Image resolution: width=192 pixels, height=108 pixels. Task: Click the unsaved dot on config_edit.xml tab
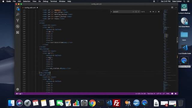tap(37, 7)
